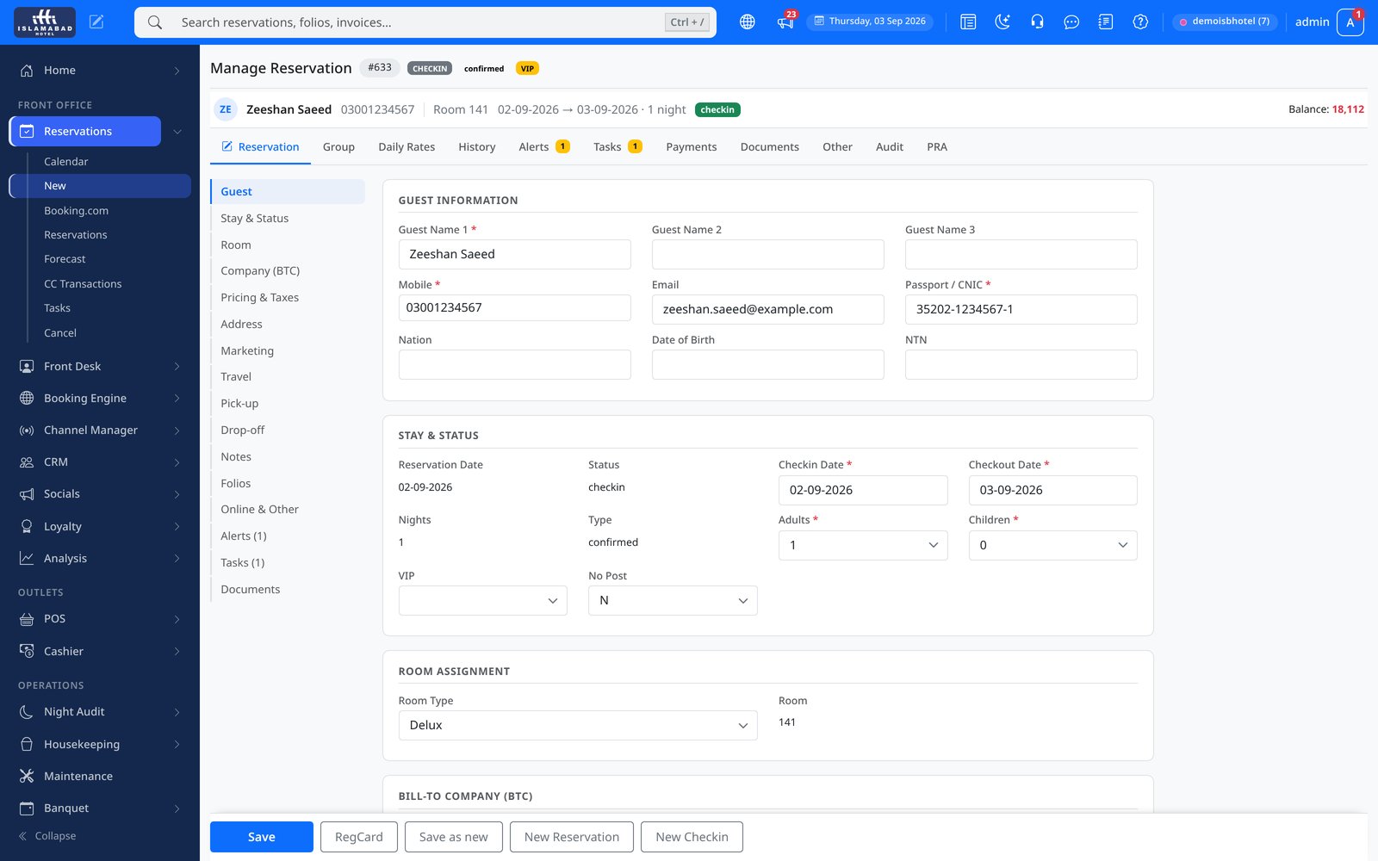Screen dimensions: 1378x861
Task: Expand the Front Desk sidebar menu
Action: click(x=100, y=366)
